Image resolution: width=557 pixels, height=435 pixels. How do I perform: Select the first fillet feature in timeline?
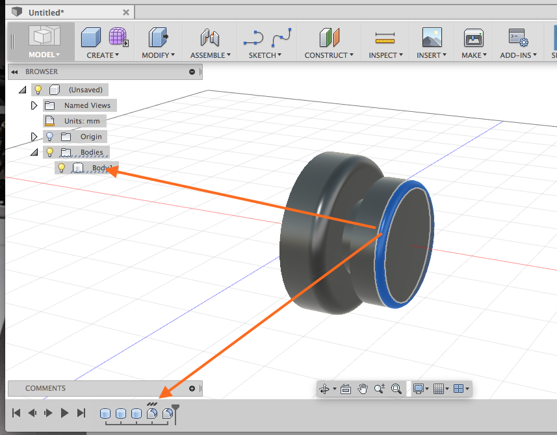tap(152, 414)
